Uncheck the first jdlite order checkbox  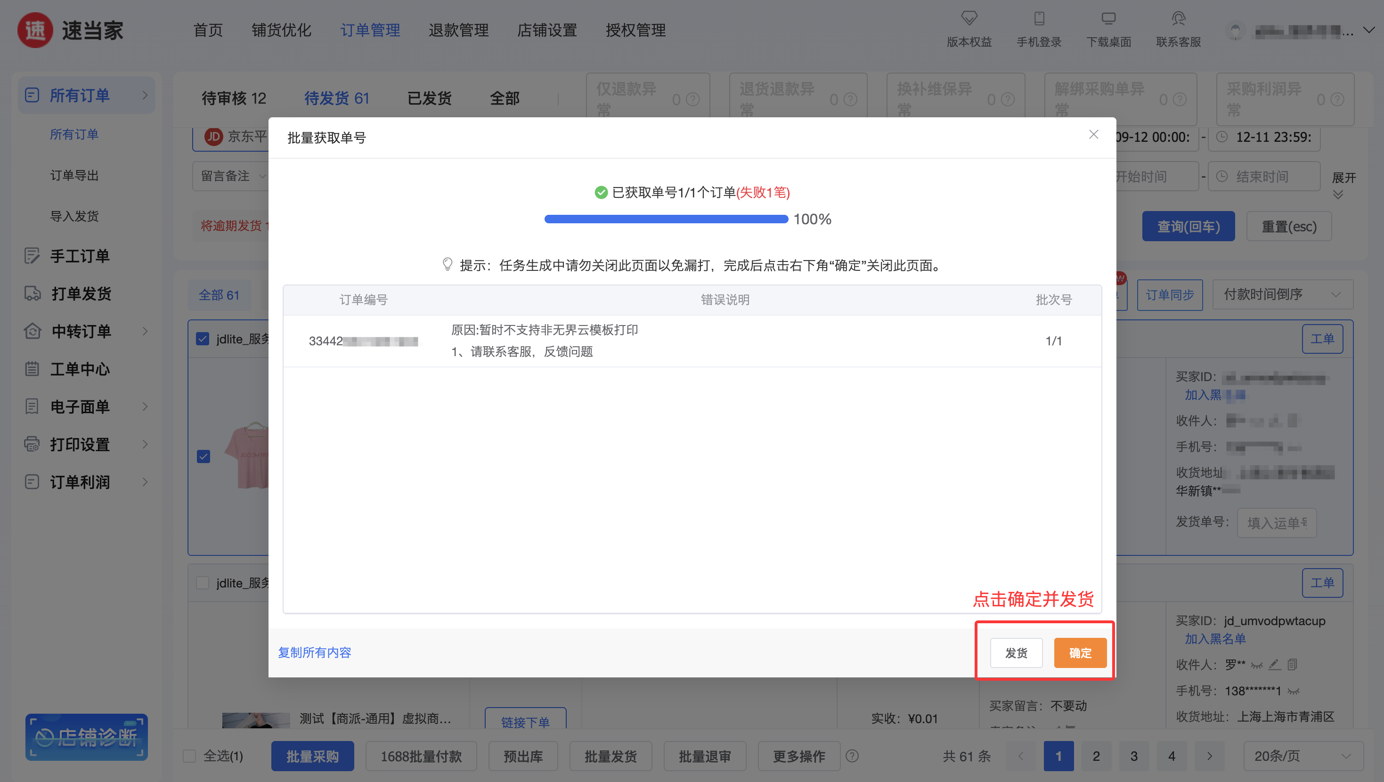point(203,339)
